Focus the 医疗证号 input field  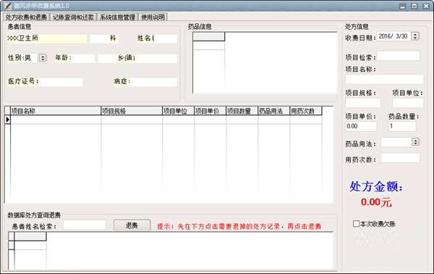click(61, 82)
